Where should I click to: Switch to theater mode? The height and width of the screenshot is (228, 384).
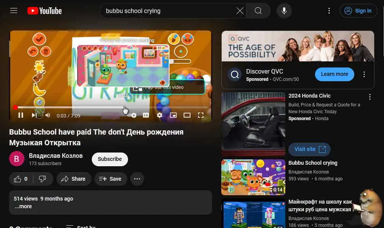click(187, 115)
